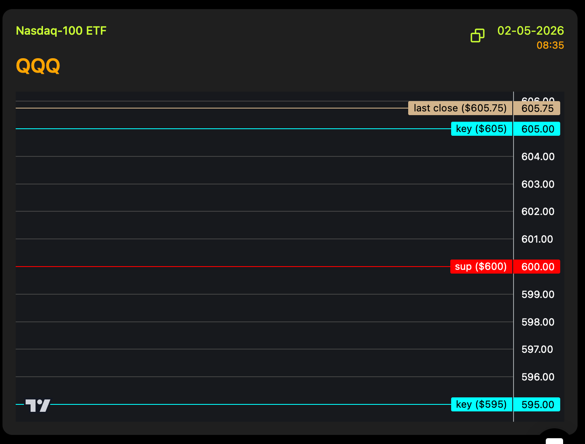Open the TradingView logo in chart corner

[38, 405]
